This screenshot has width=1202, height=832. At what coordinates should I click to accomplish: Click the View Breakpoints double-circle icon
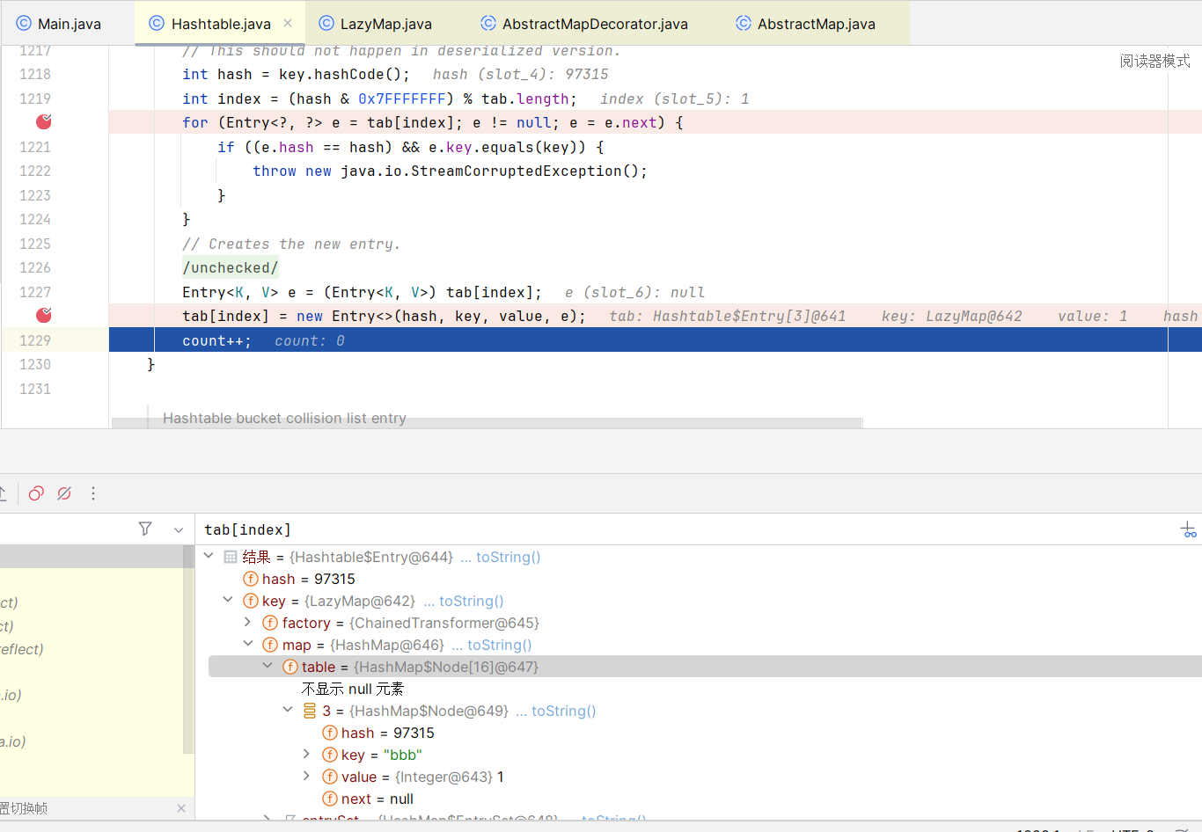36,493
